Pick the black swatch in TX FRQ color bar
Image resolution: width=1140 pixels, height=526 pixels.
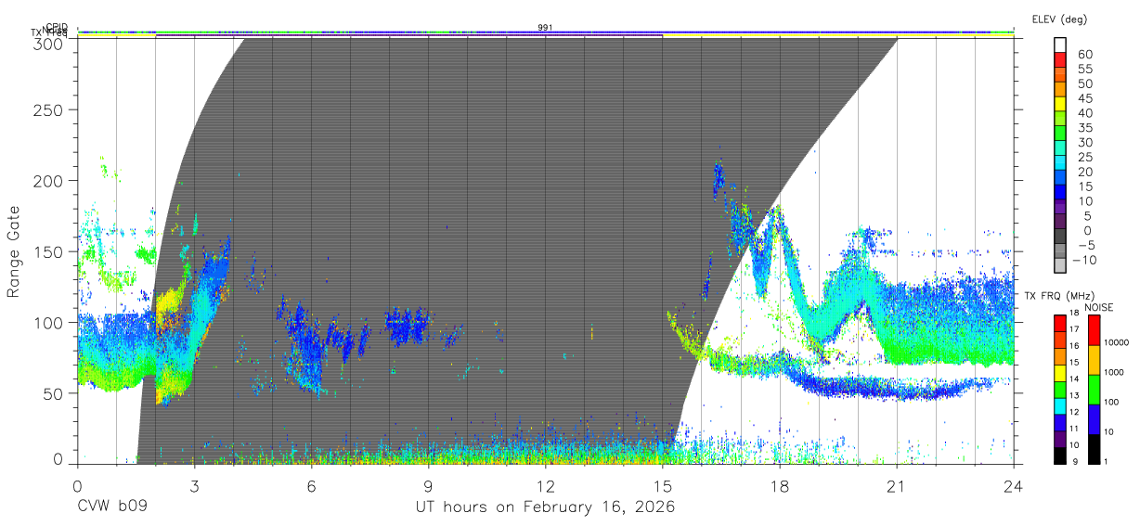[x=1060, y=455]
